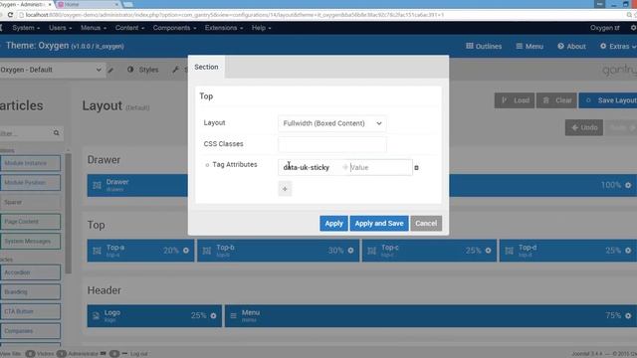Click the attribute Value input field
The width and height of the screenshot is (637, 358).
coord(380,167)
